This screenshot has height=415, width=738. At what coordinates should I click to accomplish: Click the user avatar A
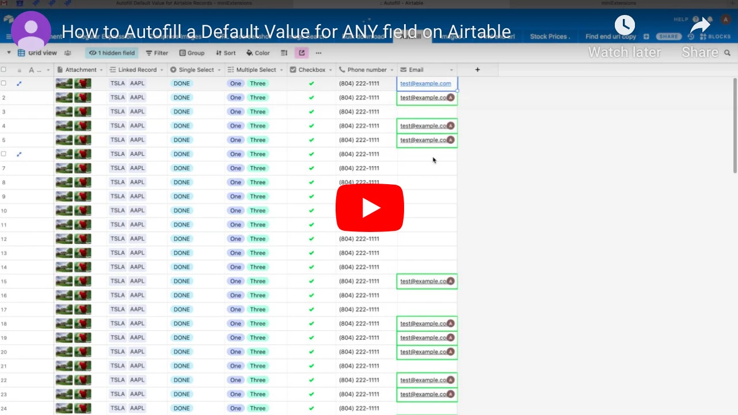click(725, 20)
